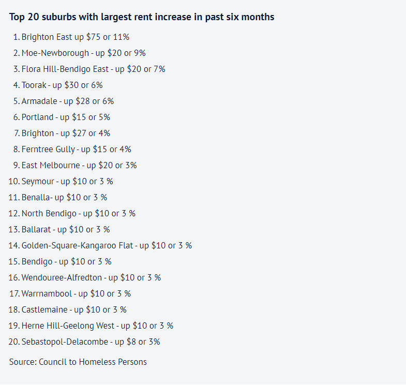
Task: Click the Source: Council to Homeless Persons text
Action: (x=78, y=362)
